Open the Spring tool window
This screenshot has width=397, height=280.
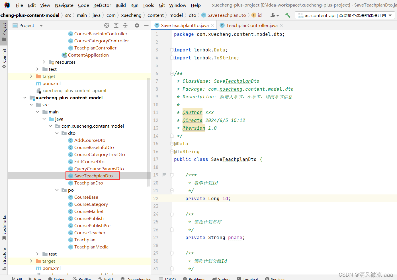[221, 279]
